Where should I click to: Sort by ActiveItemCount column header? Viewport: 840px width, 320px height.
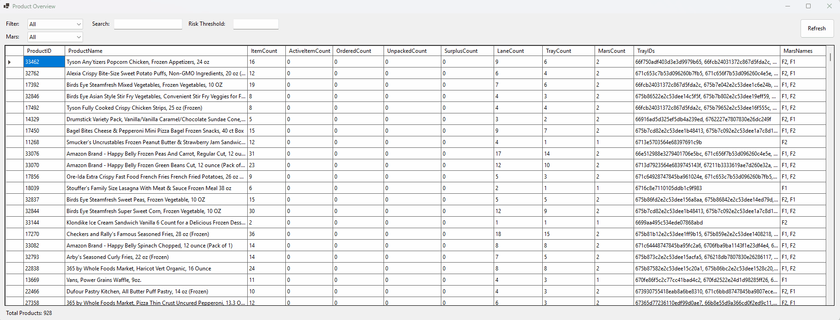(x=309, y=51)
